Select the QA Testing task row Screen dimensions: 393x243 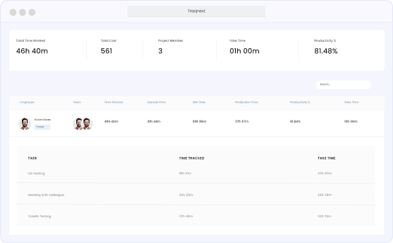click(196, 173)
